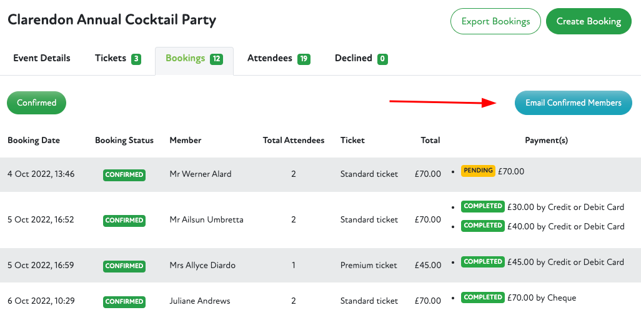Click COMPLETED badge beside cheque payment

482,297
